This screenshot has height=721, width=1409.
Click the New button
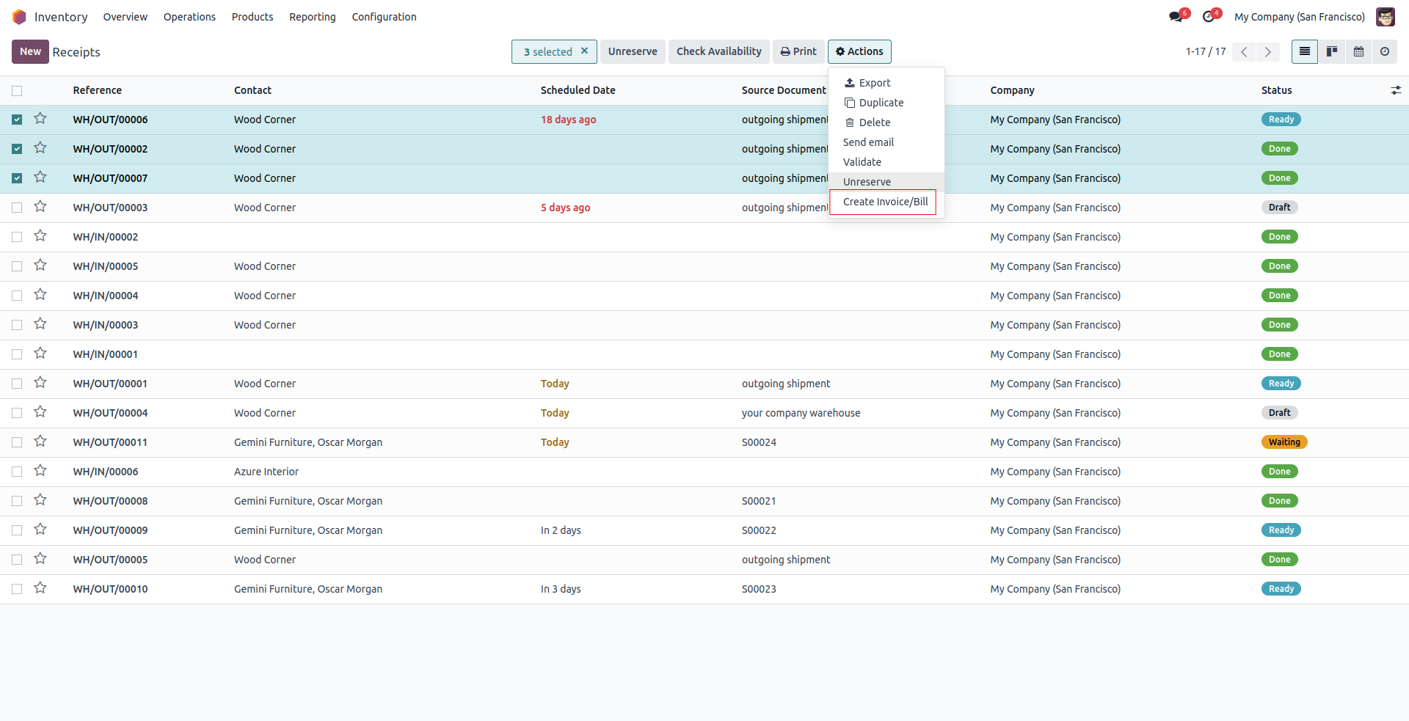point(30,51)
